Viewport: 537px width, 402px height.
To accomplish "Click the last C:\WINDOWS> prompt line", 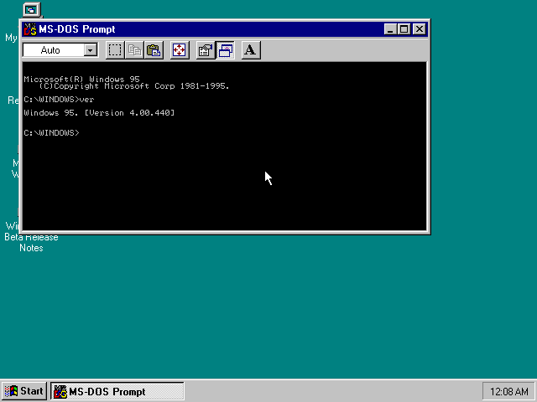I will tap(52, 133).
